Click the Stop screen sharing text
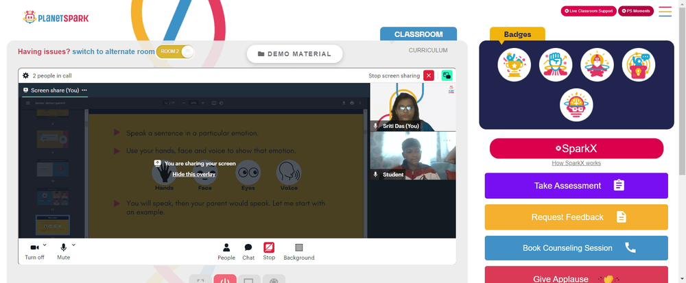This screenshot has height=283, width=686. tap(394, 75)
